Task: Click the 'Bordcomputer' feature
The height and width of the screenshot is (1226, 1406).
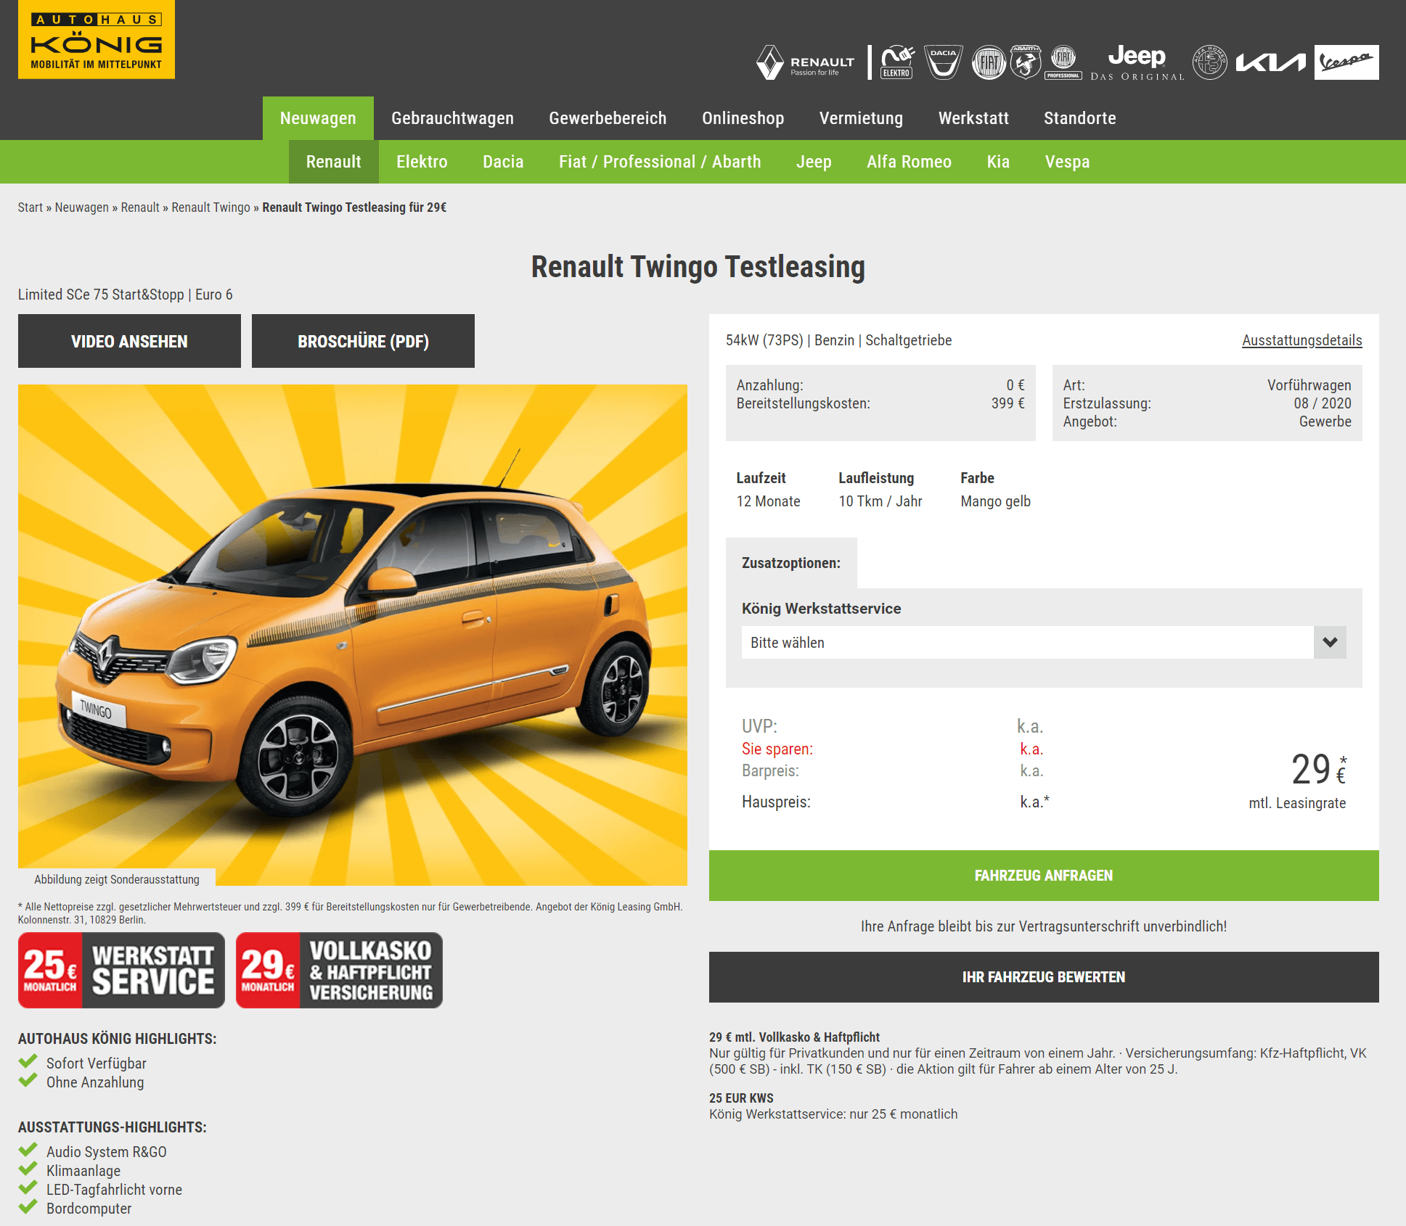Action: click(89, 1209)
